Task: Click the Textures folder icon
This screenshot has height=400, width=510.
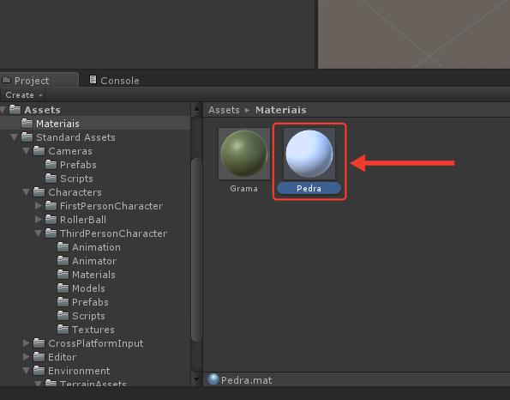Action: coord(63,330)
